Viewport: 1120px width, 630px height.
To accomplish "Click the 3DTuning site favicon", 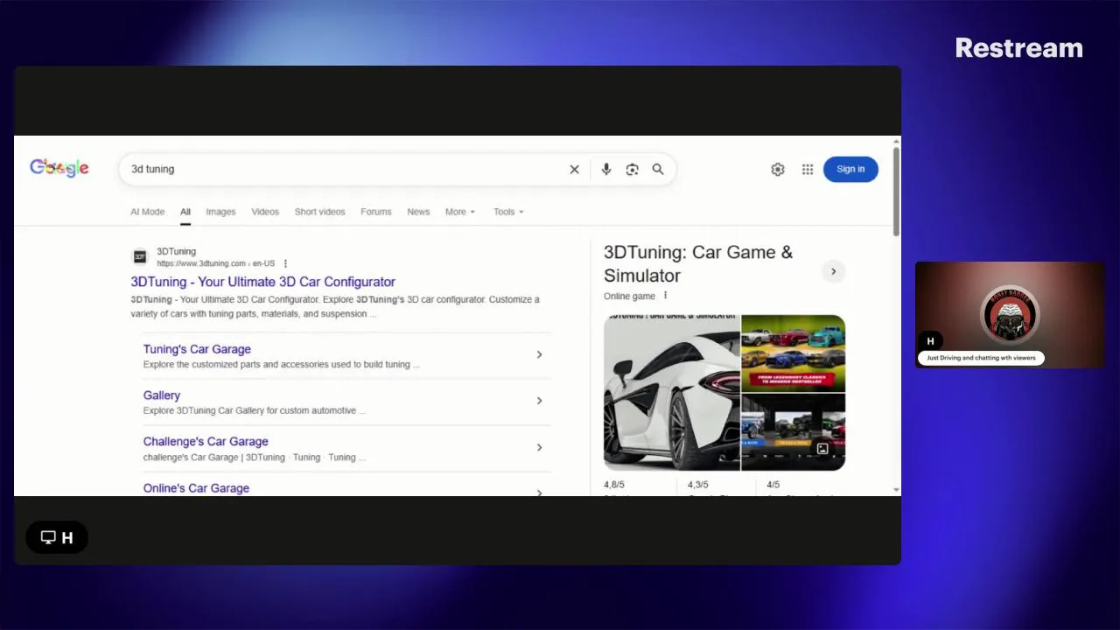I will [140, 256].
